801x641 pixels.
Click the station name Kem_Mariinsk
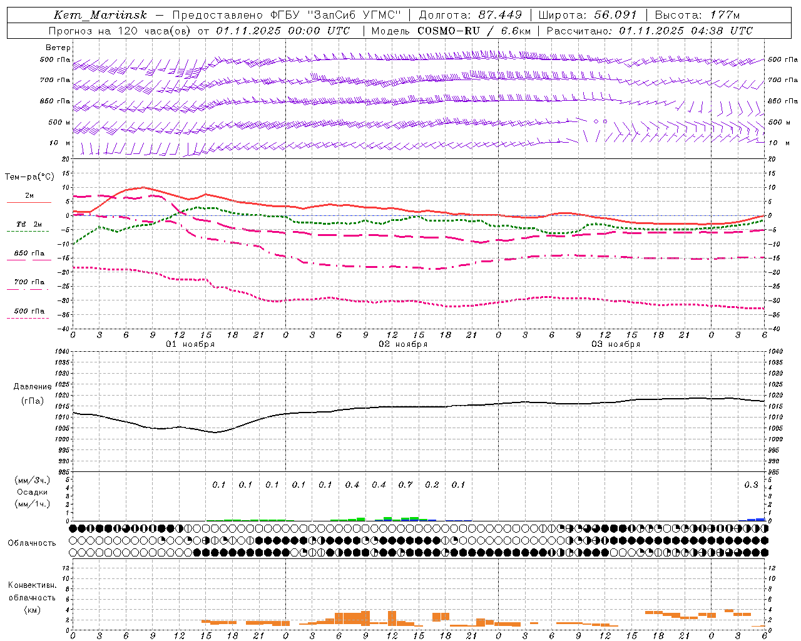pos(101,15)
